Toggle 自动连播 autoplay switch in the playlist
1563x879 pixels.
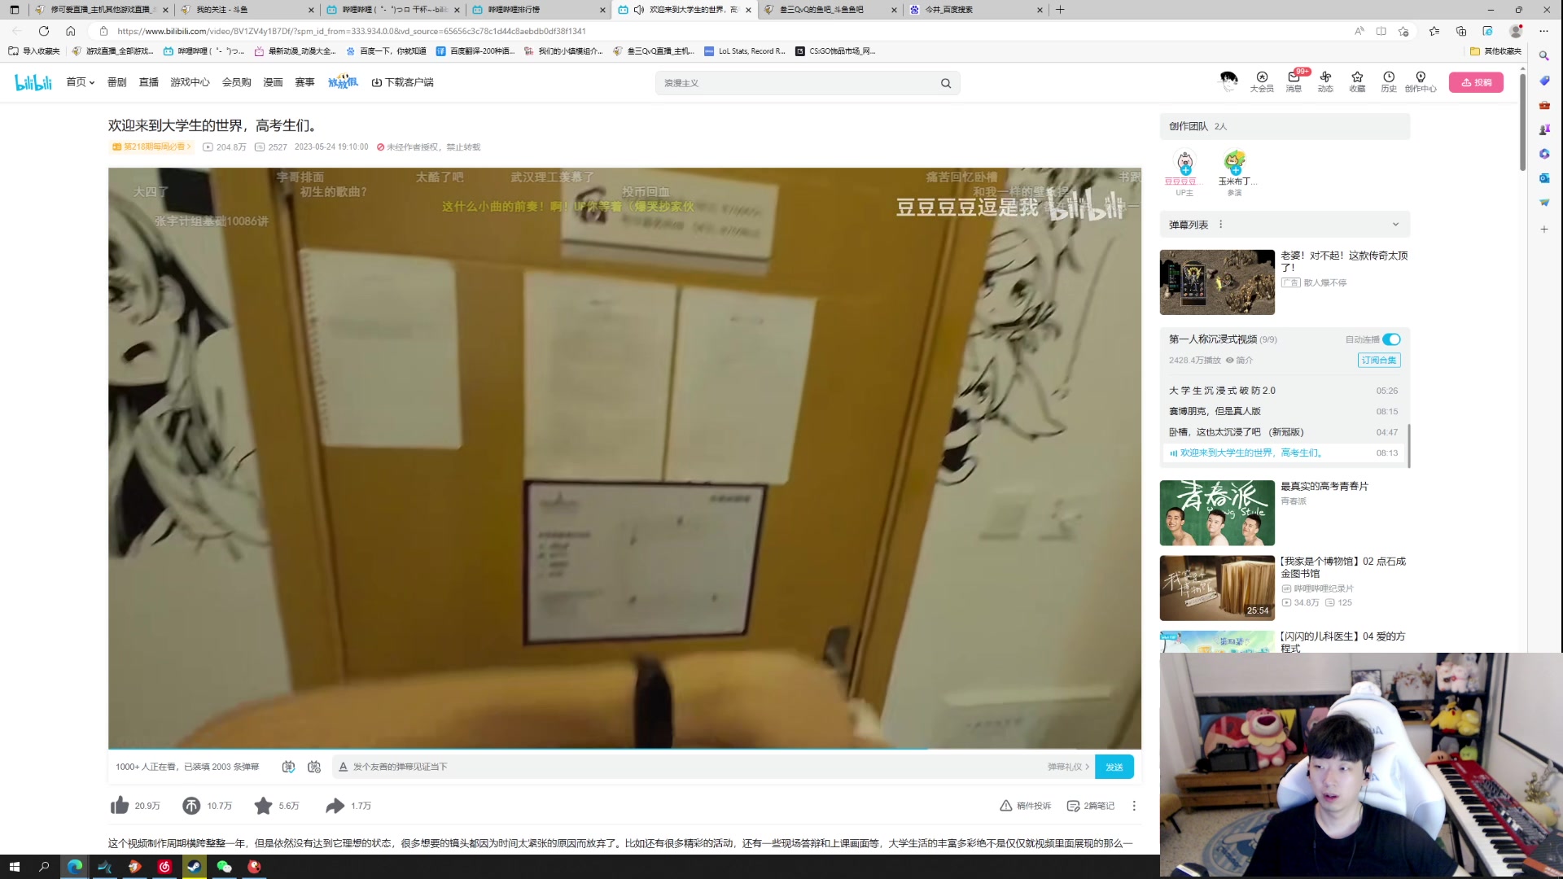(x=1391, y=339)
